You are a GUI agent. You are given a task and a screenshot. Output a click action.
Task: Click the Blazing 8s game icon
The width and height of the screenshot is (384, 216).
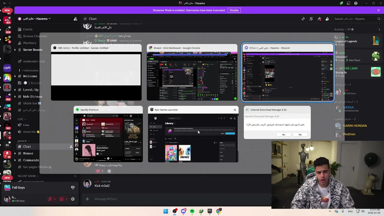[376, 72]
